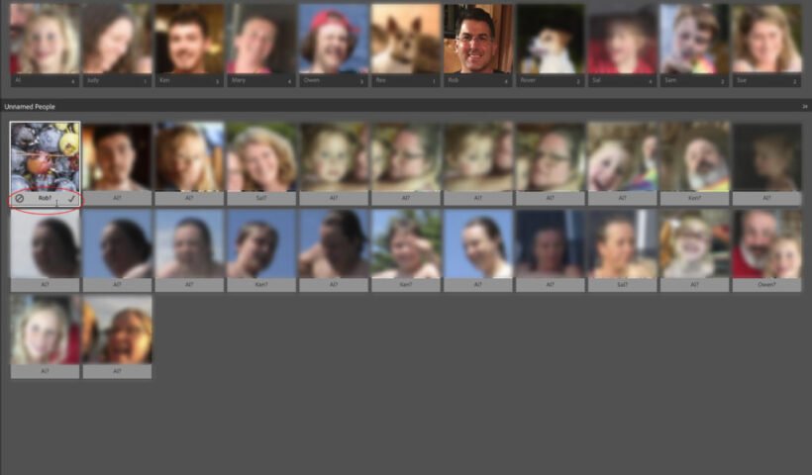Select the fruit photo thumbnail
The image size is (812, 475).
(x=45, y=156)
